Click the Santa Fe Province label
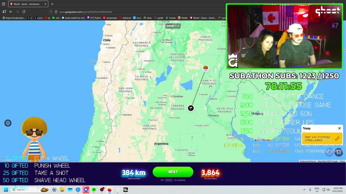 coord(209,82)
